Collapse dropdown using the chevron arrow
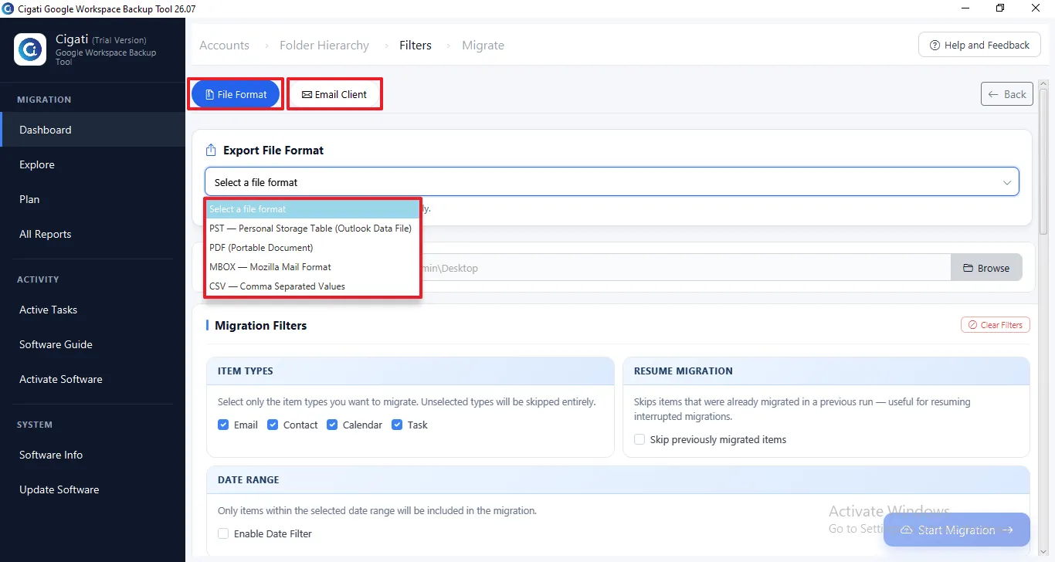Viewport: 1055px width, 562px height. coord(1007,183)
